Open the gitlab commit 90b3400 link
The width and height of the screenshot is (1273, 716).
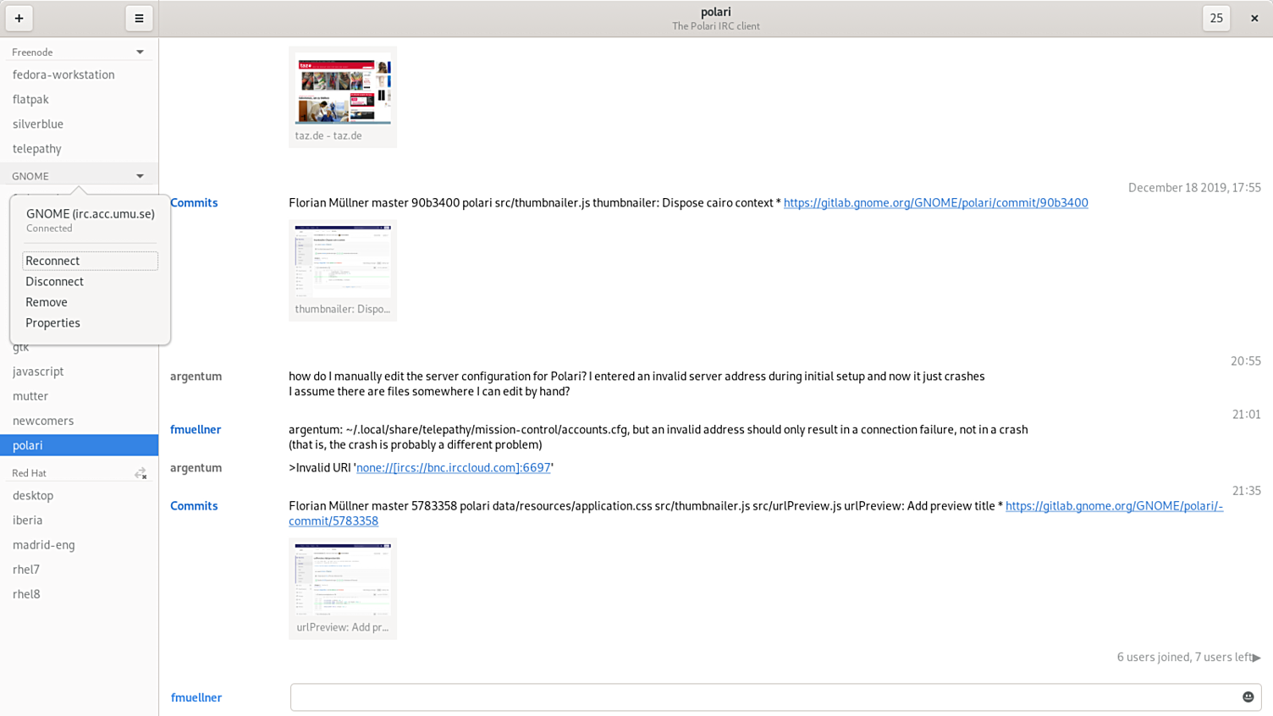coord(935,202)
